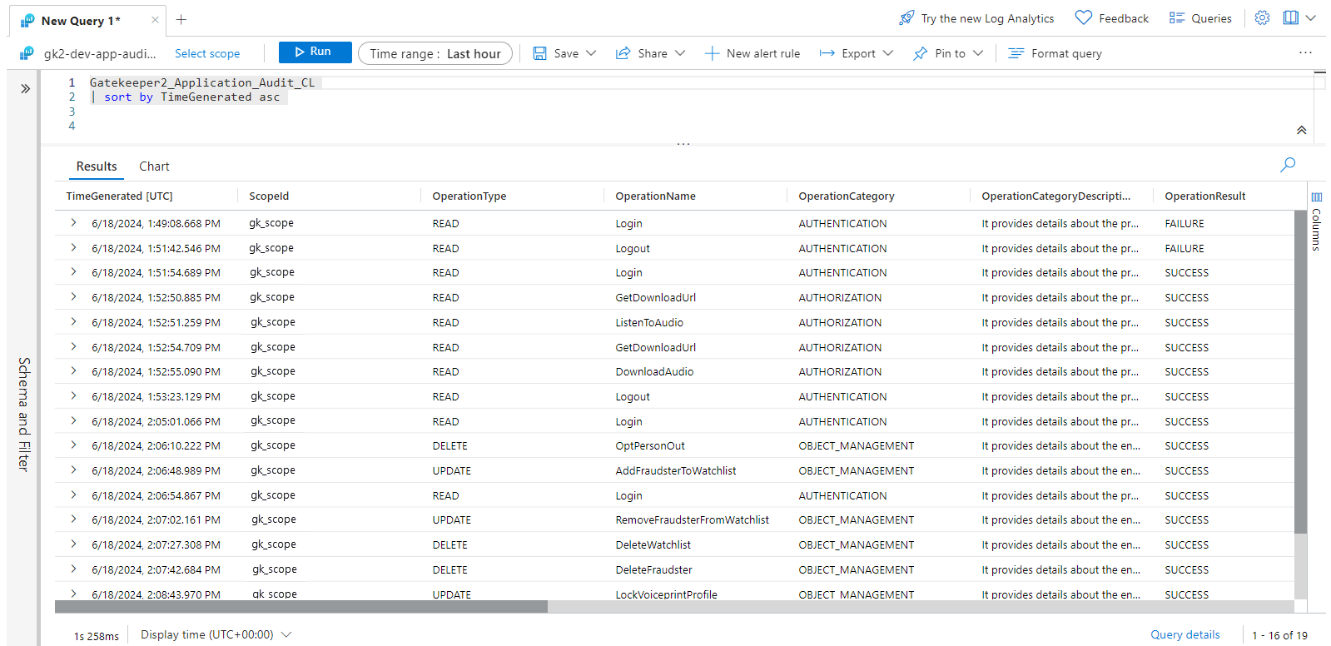Click the Pin to pushpin icon
The width and height of the screenshot is (1331, 646).
pyautogui.click(x=920, y=53)
